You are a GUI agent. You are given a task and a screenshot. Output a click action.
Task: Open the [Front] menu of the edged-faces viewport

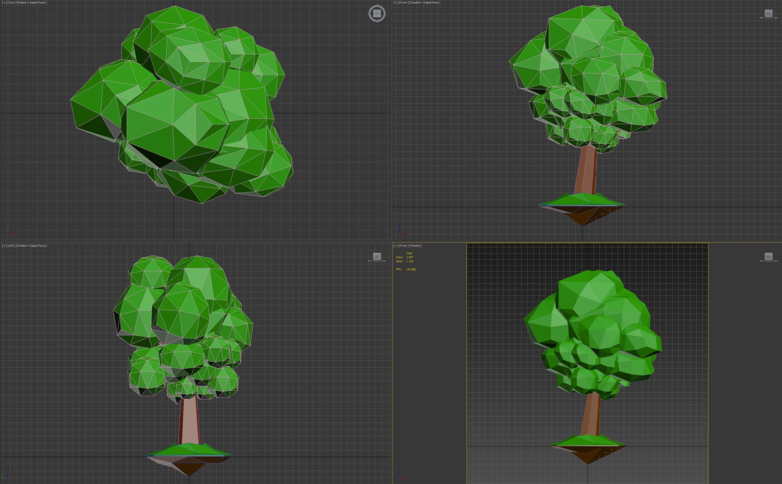coord(404,3)
